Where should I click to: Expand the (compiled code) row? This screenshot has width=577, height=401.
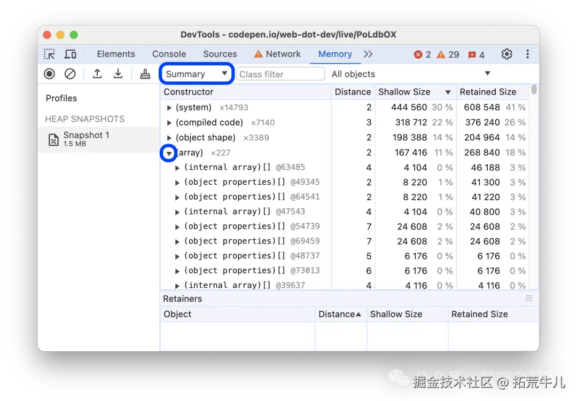point(169,123)
